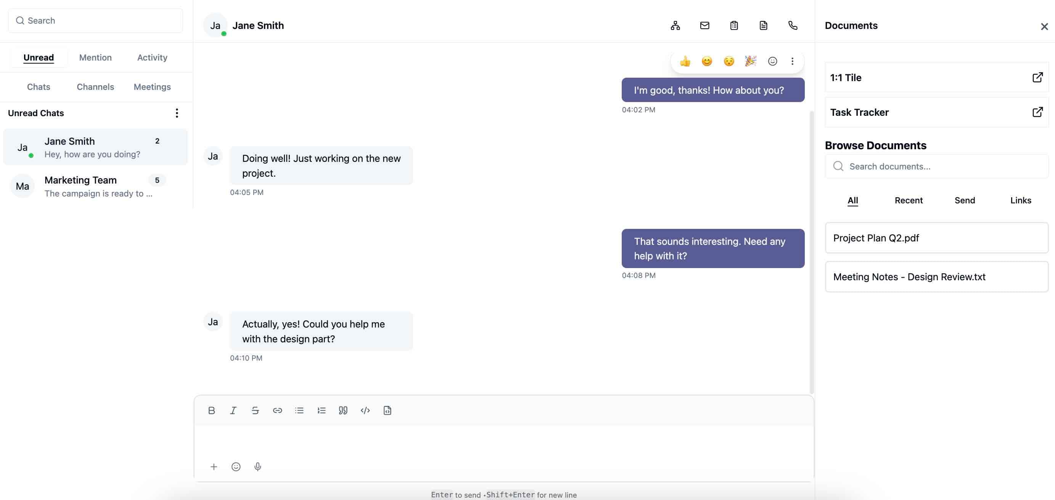
Task: Open the email icon in chat header
Action: pyautogui.click(x=704, y=26)
